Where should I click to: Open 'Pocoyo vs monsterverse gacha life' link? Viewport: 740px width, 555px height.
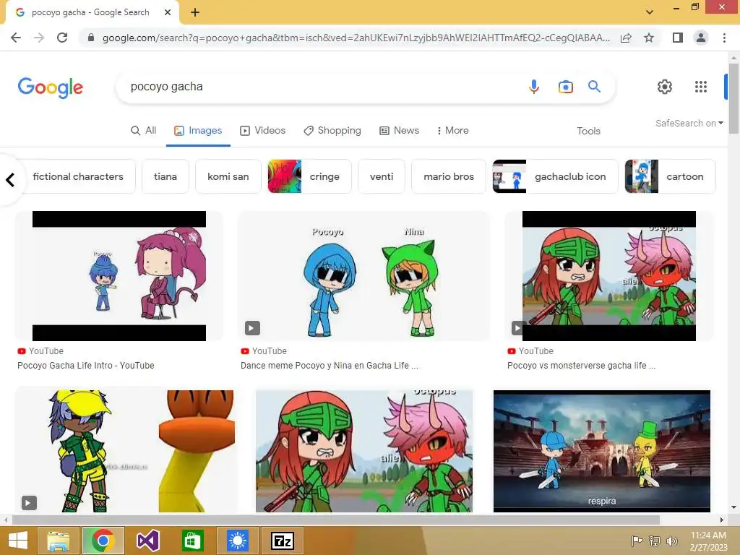pyautogui.click(x=582, y=365)
